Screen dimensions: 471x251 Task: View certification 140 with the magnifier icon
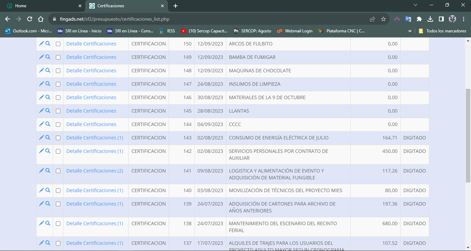coord(48,190)
